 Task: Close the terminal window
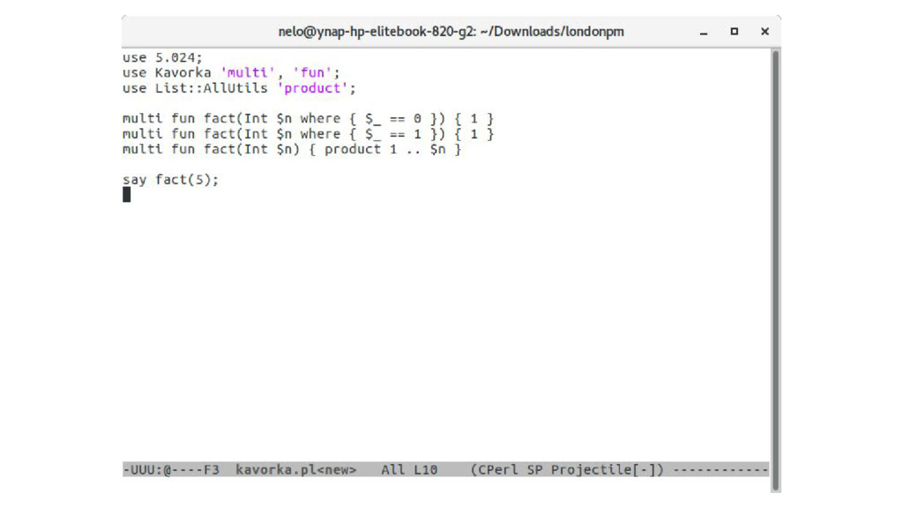coord(765,32)
